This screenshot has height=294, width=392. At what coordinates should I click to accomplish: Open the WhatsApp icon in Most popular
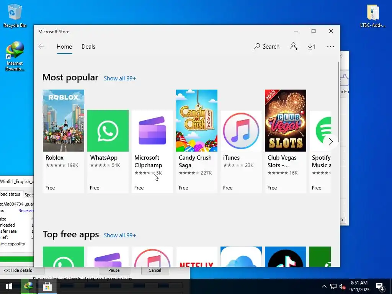click(x=108, y=131)
